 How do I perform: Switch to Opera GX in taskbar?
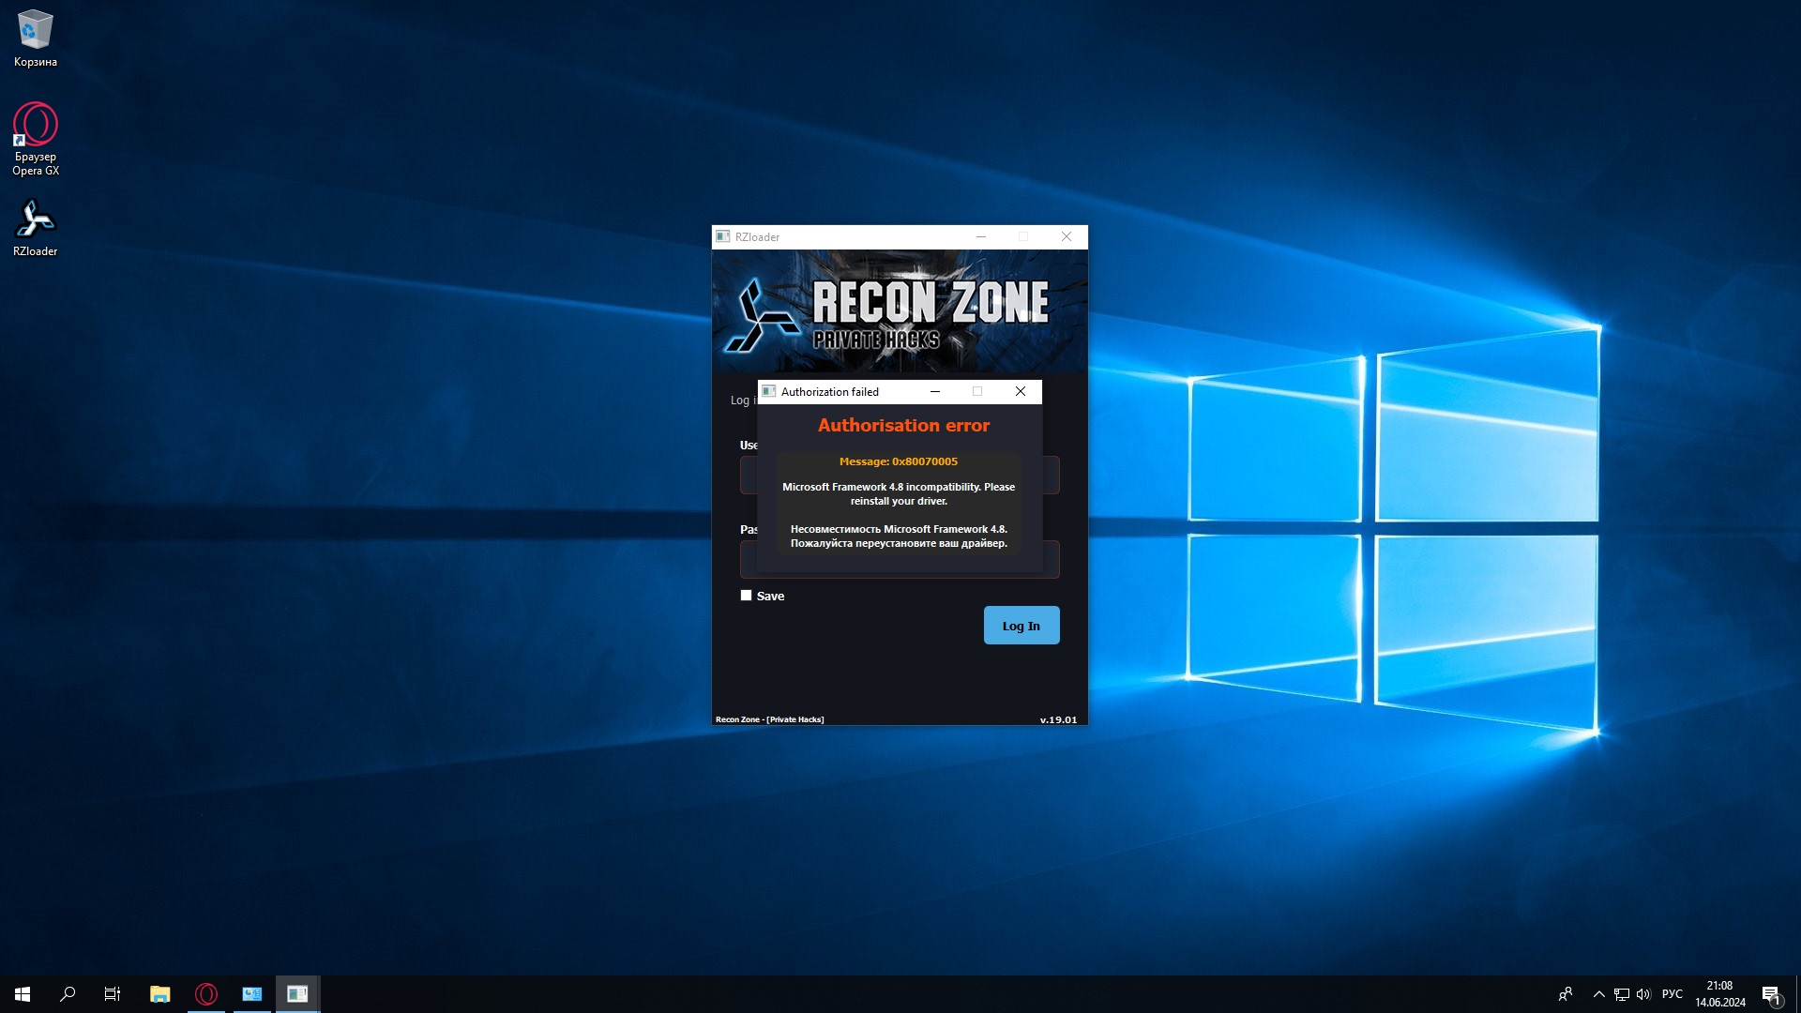coord(206,994)
